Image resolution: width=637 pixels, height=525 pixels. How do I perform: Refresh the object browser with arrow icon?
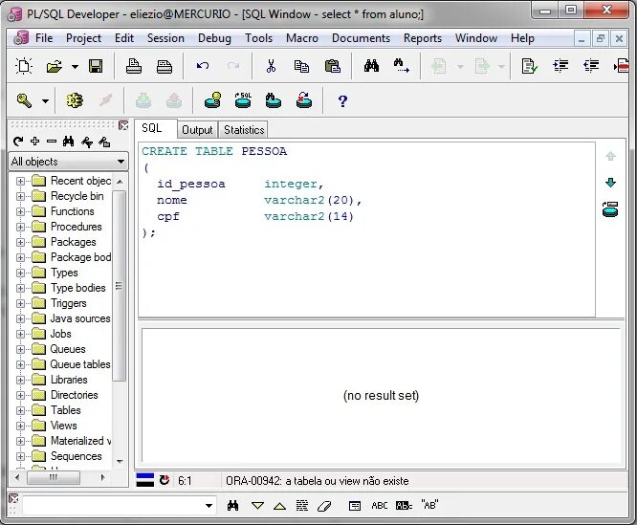click(17, 142)
